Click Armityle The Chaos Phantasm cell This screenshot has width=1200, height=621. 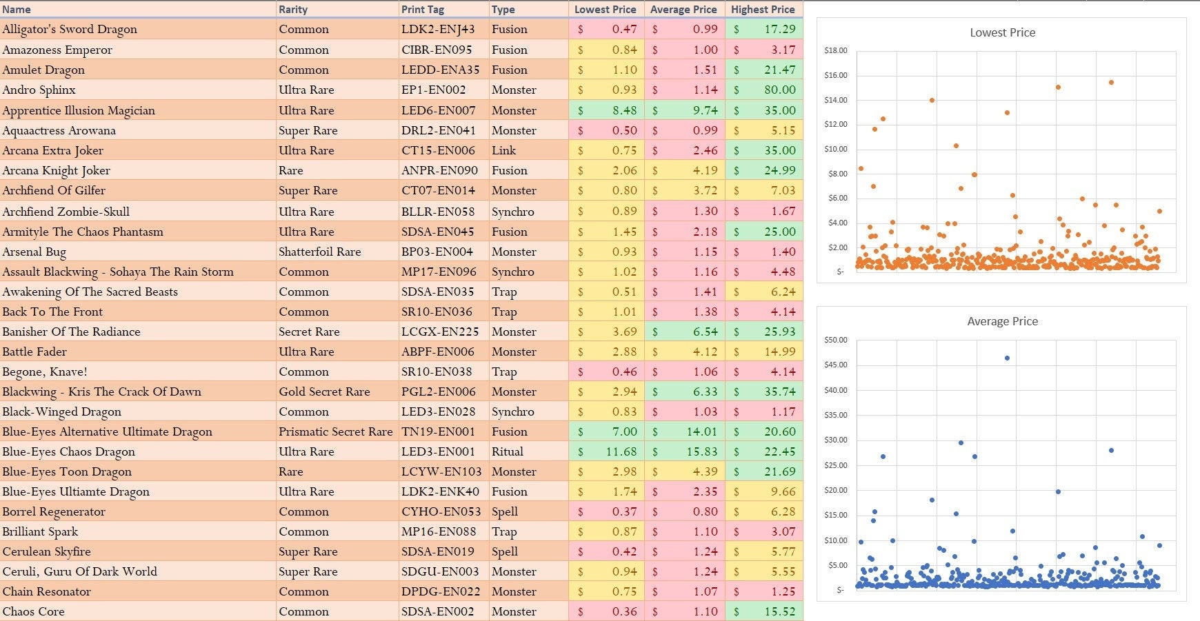pos(138,232)
